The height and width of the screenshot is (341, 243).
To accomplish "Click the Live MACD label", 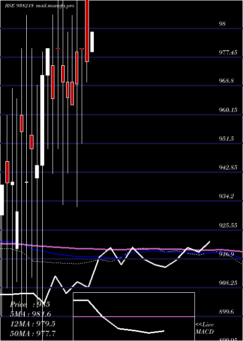I will click(205, 328).
